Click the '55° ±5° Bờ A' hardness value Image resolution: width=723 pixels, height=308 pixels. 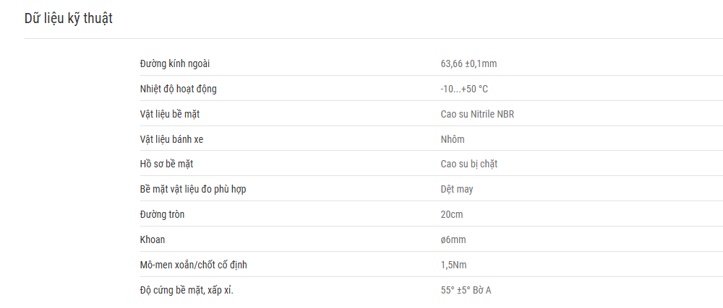[466, 291]
